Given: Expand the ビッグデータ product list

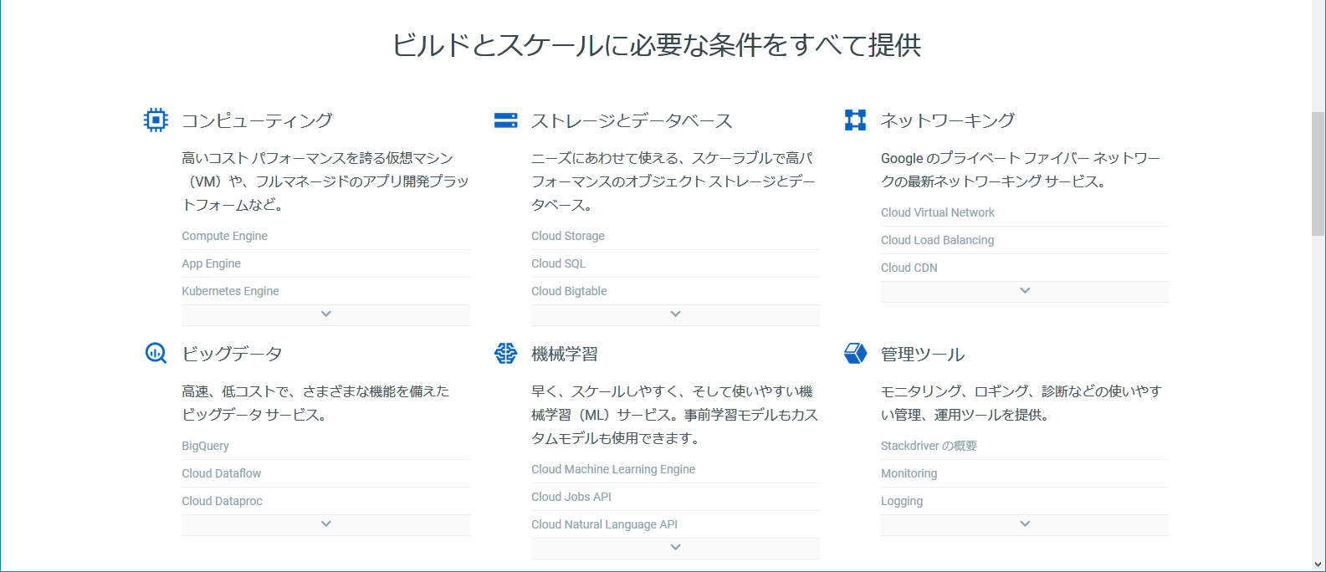Looking at the screenshot, I should coord(325,524).
